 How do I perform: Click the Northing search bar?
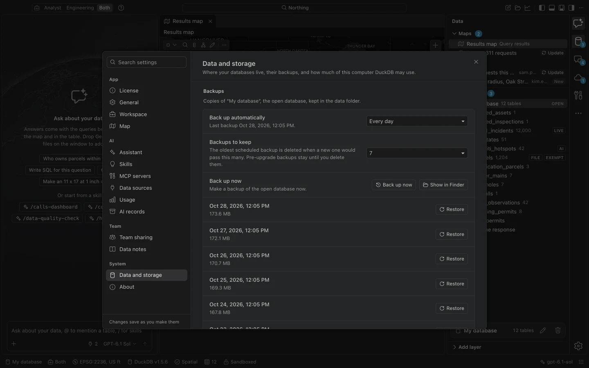coord(294,8)
